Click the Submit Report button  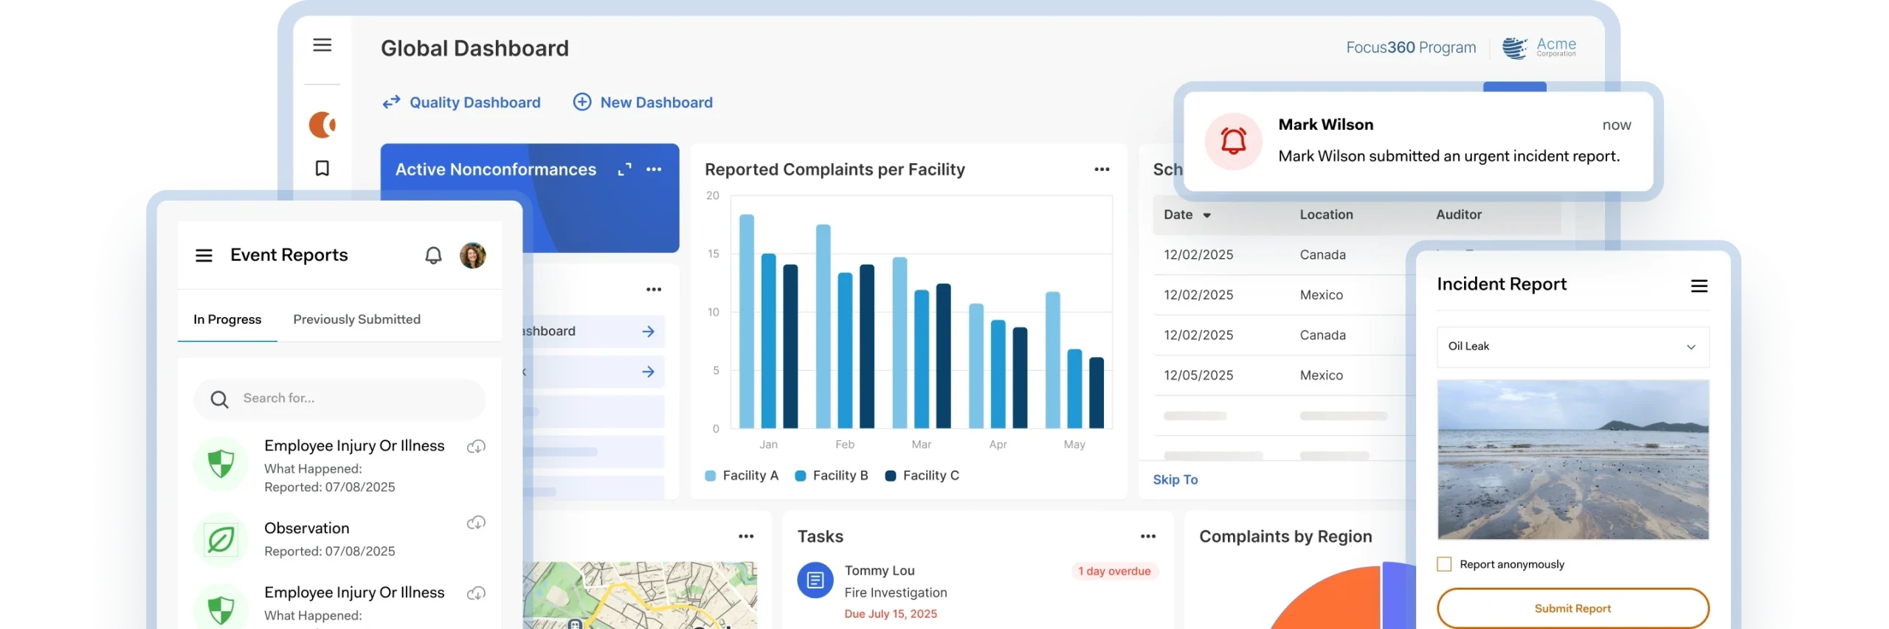(1572, 608)
